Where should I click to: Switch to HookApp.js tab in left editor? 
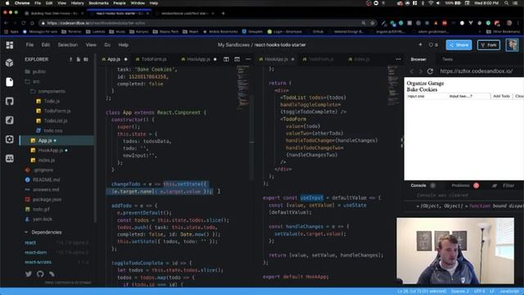199,59
